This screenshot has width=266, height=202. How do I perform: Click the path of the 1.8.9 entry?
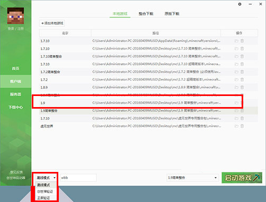156,87
